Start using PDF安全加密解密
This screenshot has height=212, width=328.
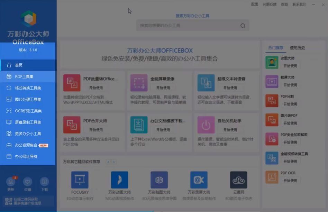click(290, 142)
